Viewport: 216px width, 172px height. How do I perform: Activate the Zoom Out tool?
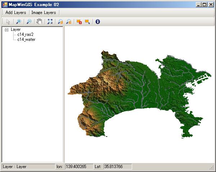(29, 21)
